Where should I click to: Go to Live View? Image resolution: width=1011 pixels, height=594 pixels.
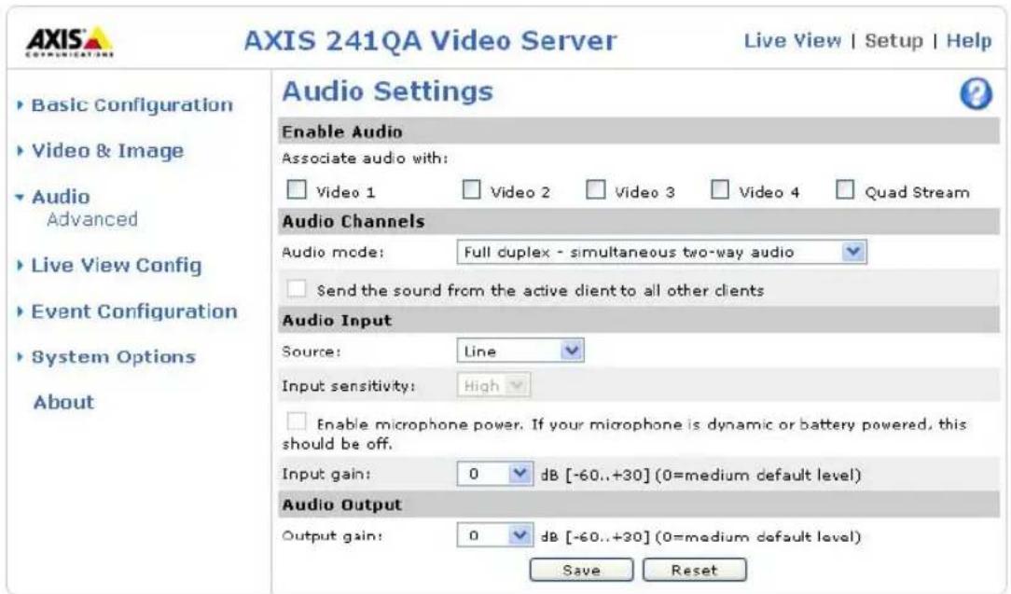click(x=793, y=41)
